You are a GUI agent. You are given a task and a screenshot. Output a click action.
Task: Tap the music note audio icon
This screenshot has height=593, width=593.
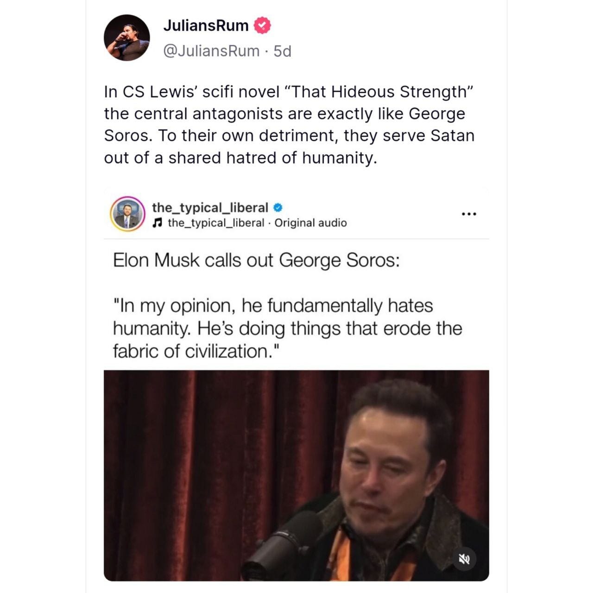click(x=158, y=223)
